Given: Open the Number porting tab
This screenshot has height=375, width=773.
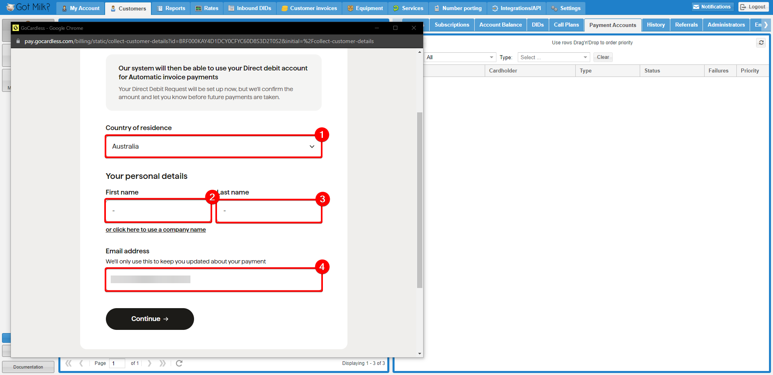Looking at the screenshot, I should coord(458,8).
